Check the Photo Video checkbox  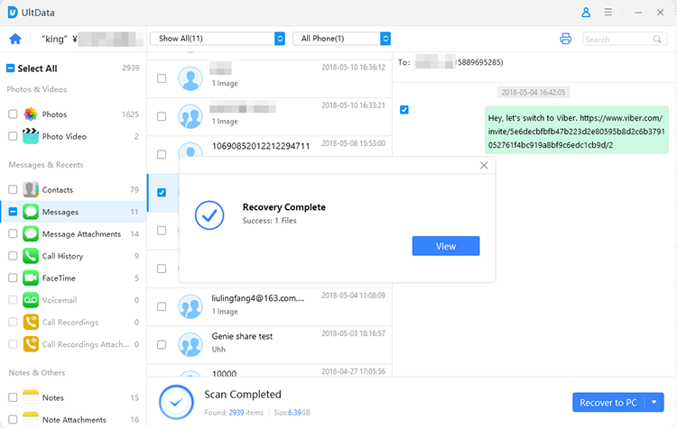(x=13, y=136)
